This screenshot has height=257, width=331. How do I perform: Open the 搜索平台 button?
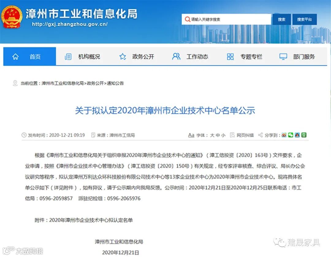click(x=304, y=19)
